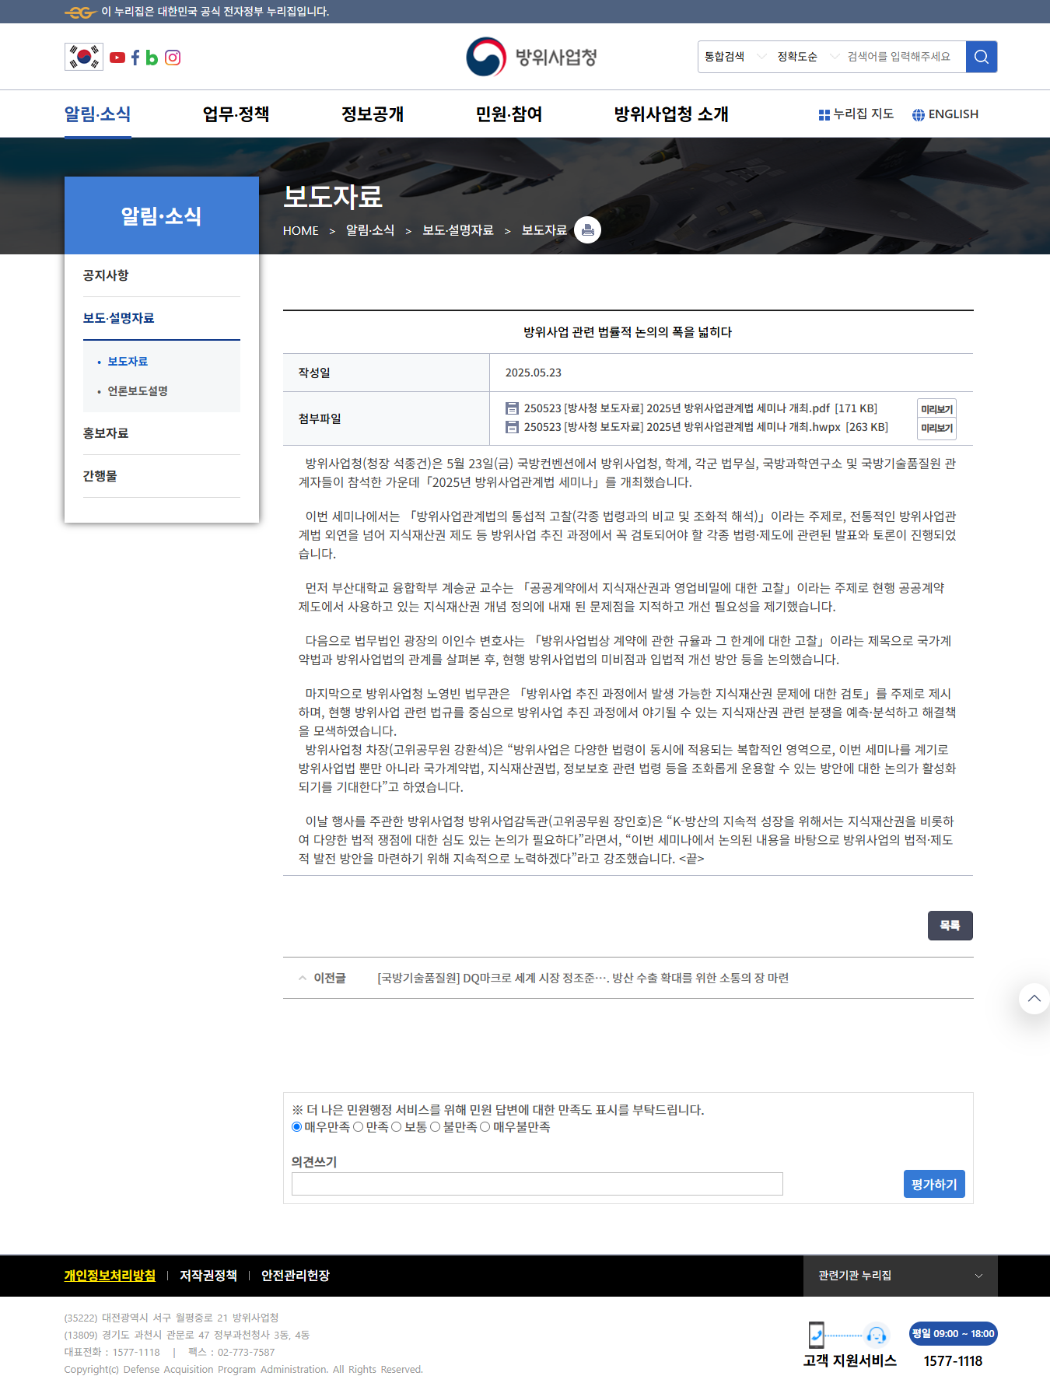Viewport: 1050px width, 1390px height.
Task: Open the 통합검색 search scope dropdown
Action: [734, 57]
